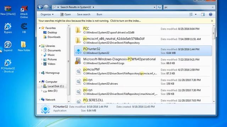Screen dimensions: 227x127
Task: Select the PCHunter32 application result
Action: pos(143,51)
